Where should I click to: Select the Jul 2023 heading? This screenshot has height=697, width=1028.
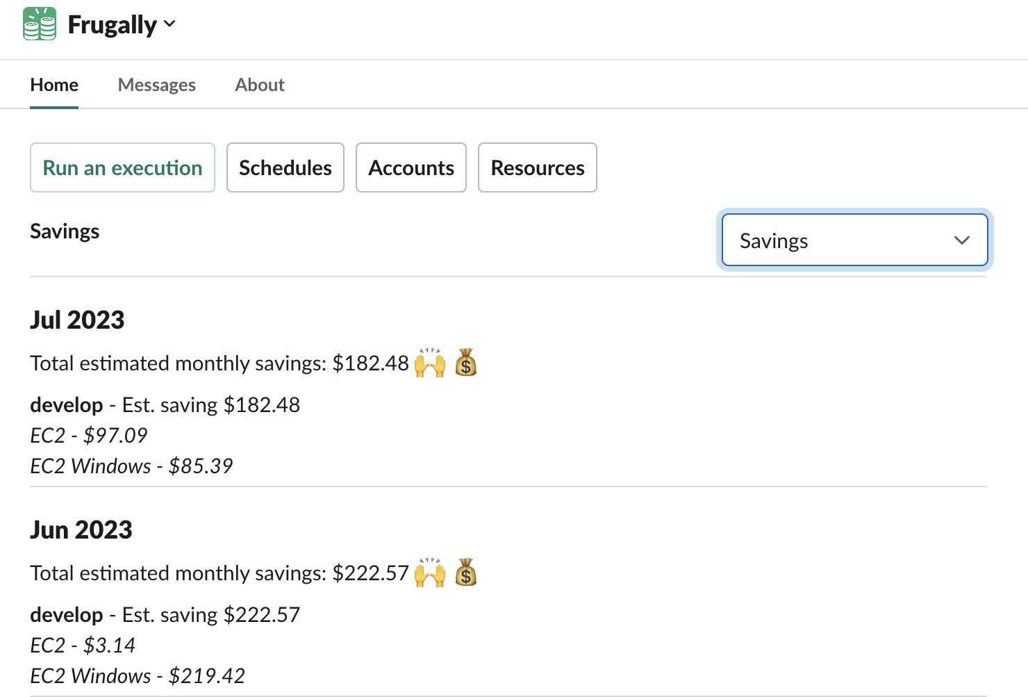coord(77,320)
